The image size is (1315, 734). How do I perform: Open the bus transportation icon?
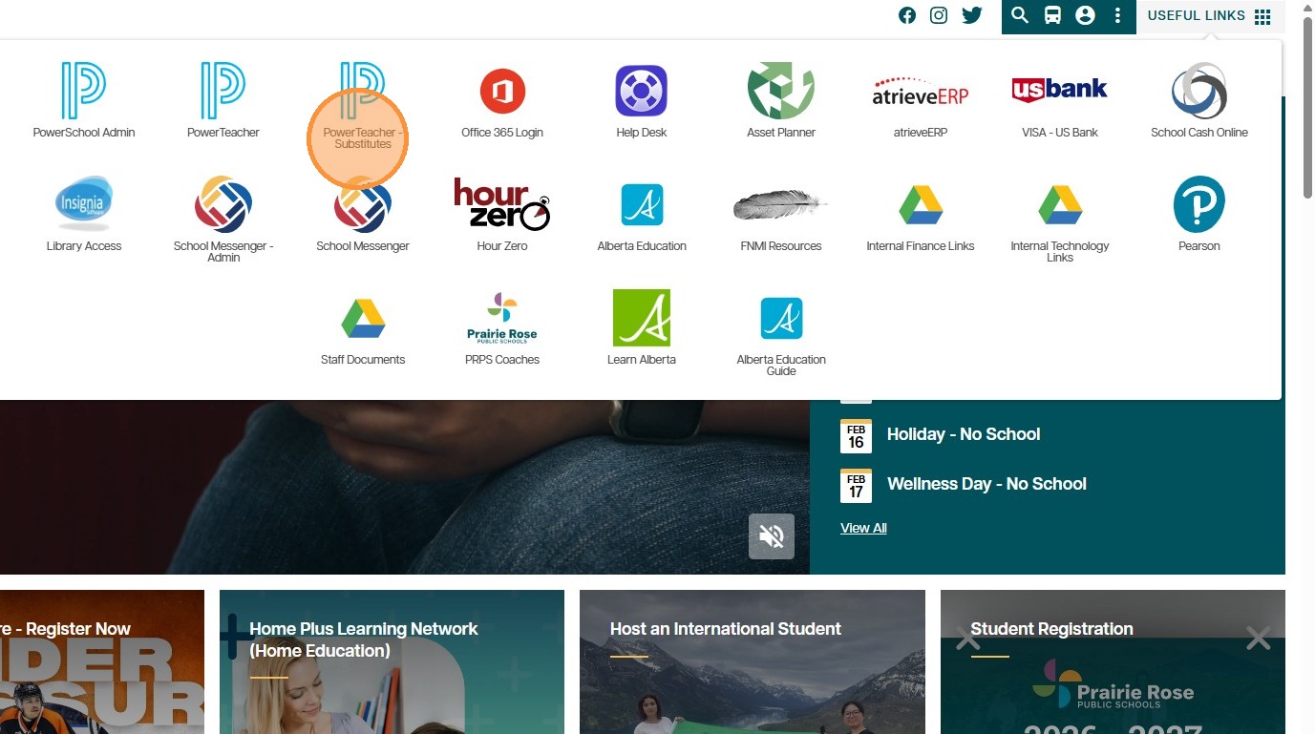pyautogui.click(x=1052, y=15)
